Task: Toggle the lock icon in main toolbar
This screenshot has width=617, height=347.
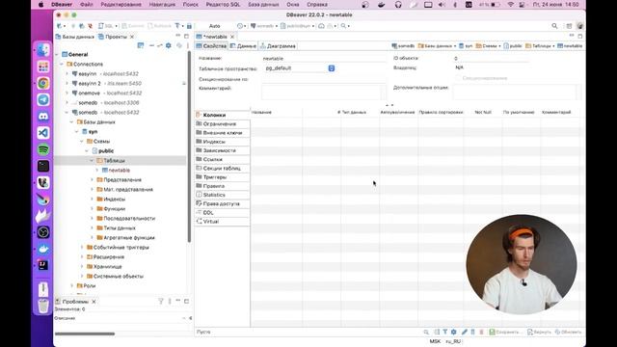Action: pos(189,26)
